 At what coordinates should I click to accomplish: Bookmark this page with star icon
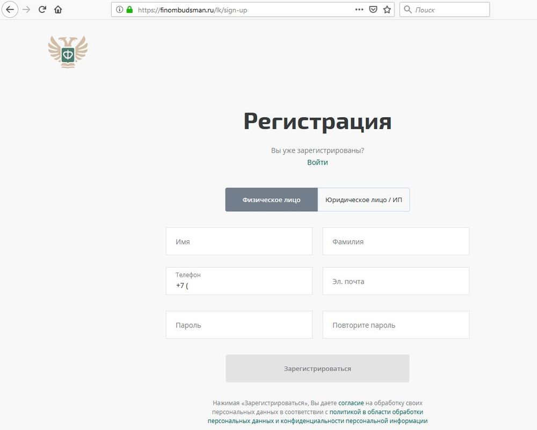point(387,10)
